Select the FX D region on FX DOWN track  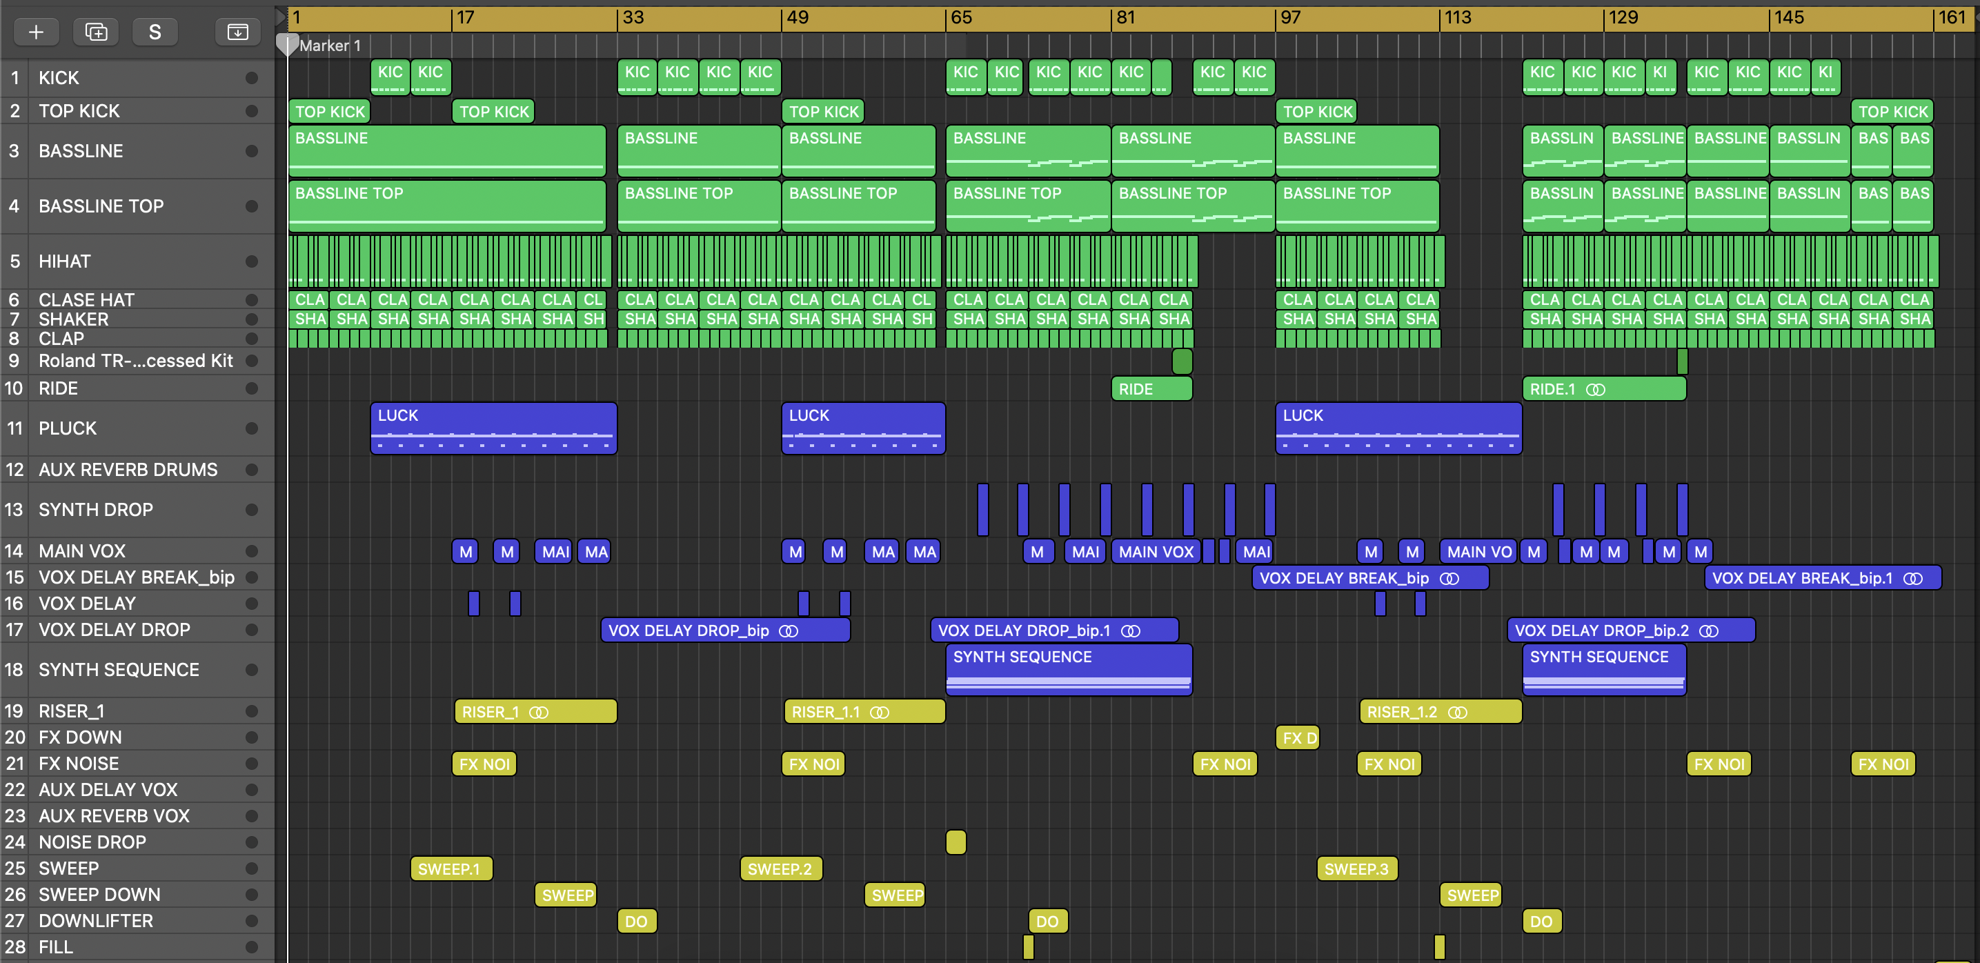pyautogui.click(x=1298, y=738)
